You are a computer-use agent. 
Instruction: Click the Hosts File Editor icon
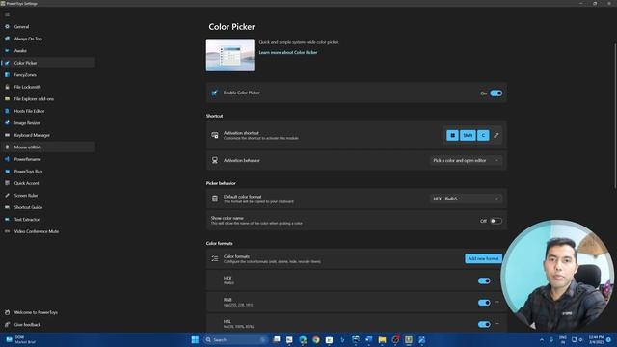tap(7, 111)
